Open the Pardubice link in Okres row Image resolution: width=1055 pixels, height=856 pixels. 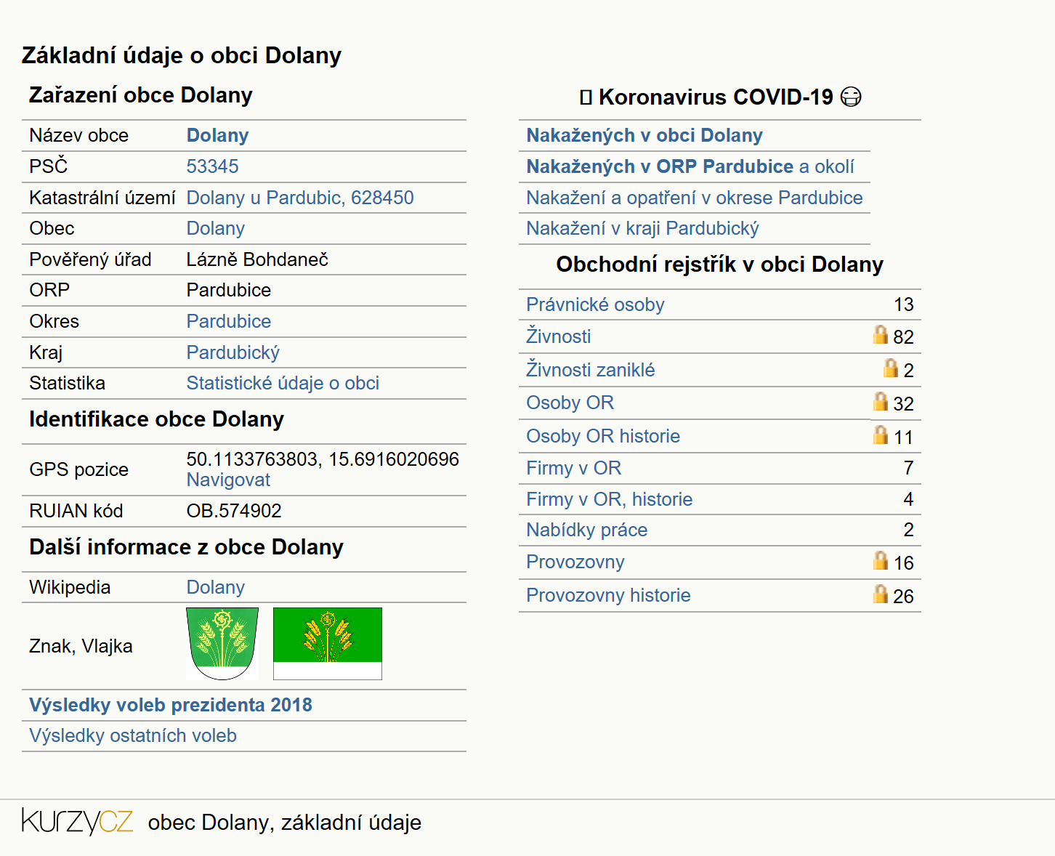(229, 321)
